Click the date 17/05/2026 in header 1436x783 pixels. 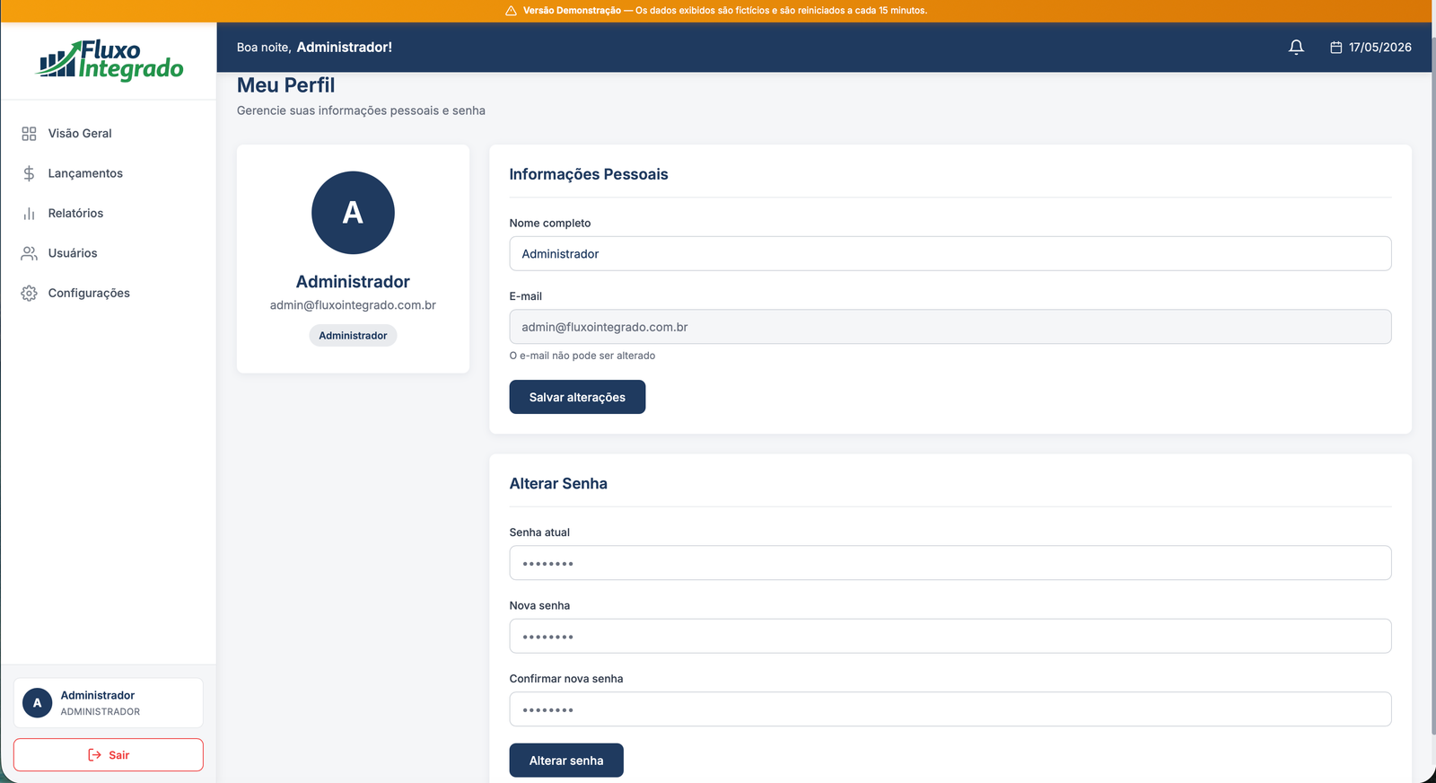1380,48
